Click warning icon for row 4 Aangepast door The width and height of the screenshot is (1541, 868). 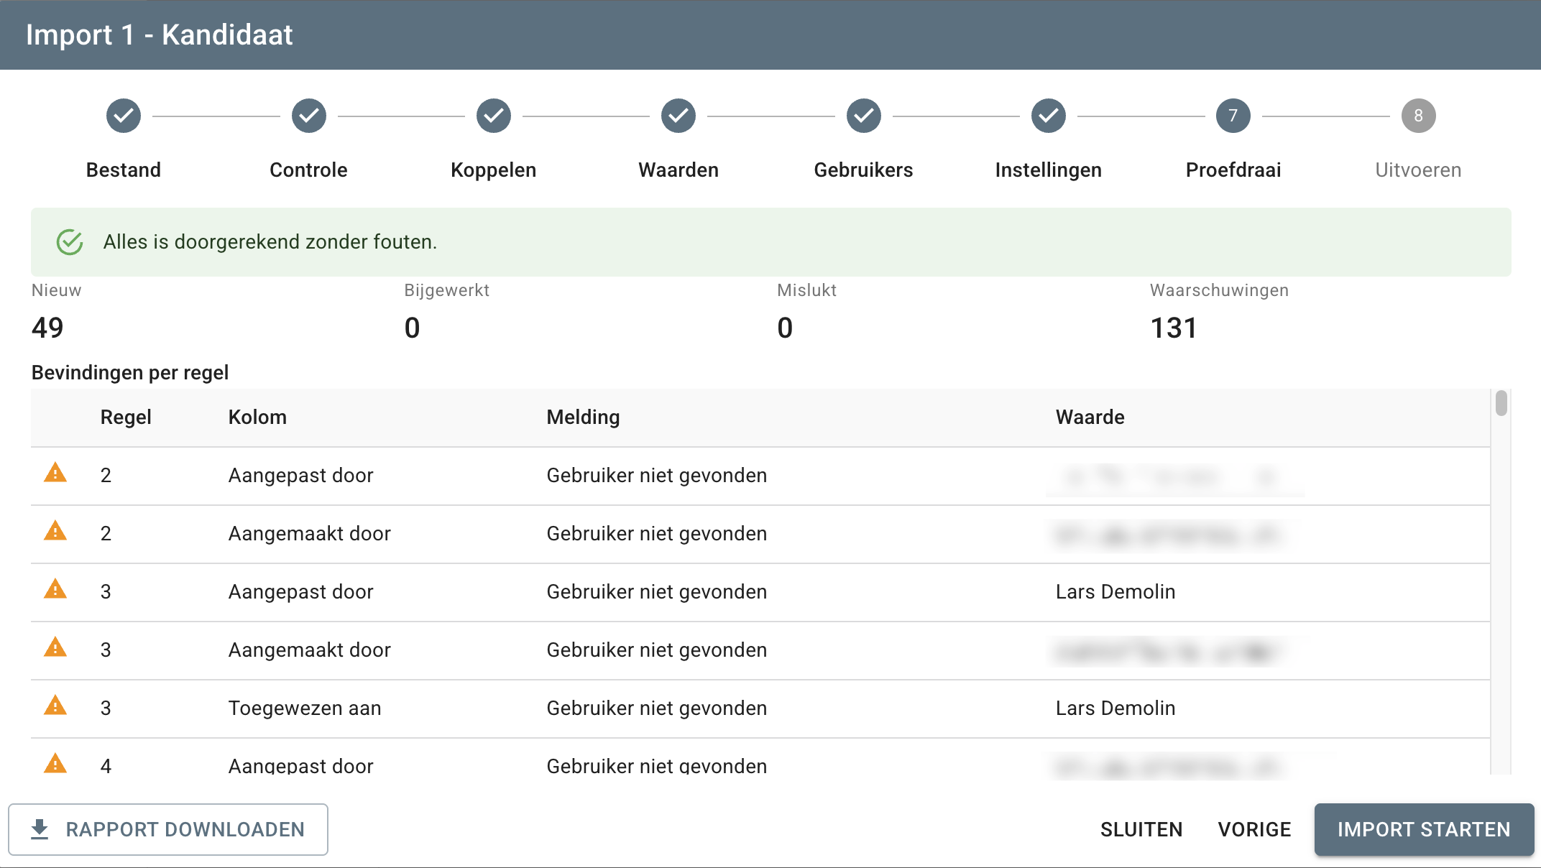pos(55,764)
